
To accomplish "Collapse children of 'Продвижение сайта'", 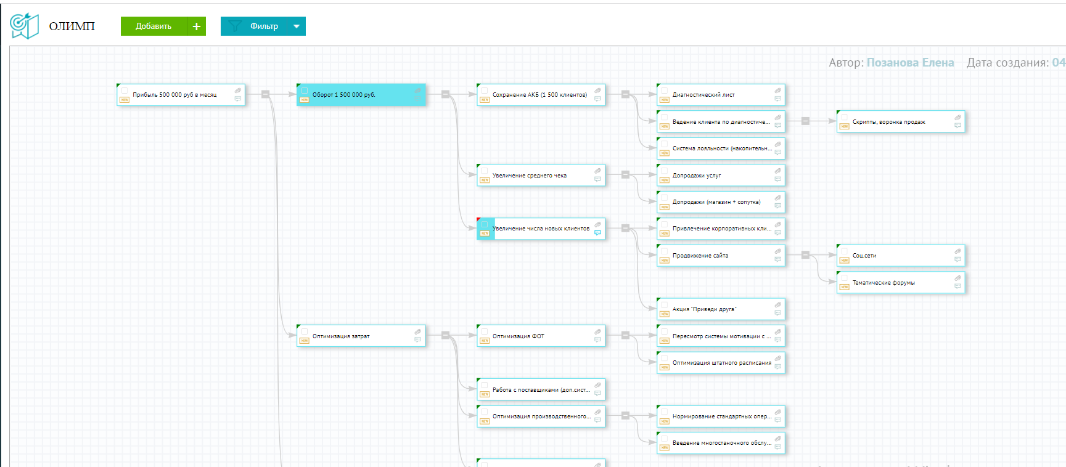I will point(805,255).
